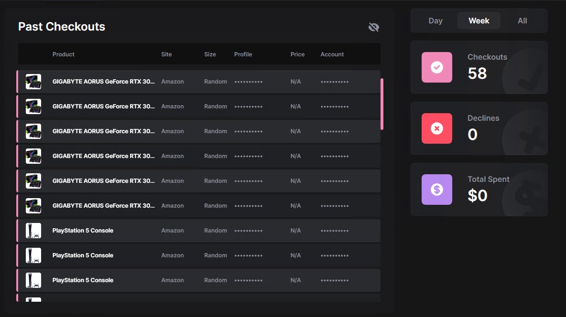
Task: Click the Product column header
Action: click(64, 54)
